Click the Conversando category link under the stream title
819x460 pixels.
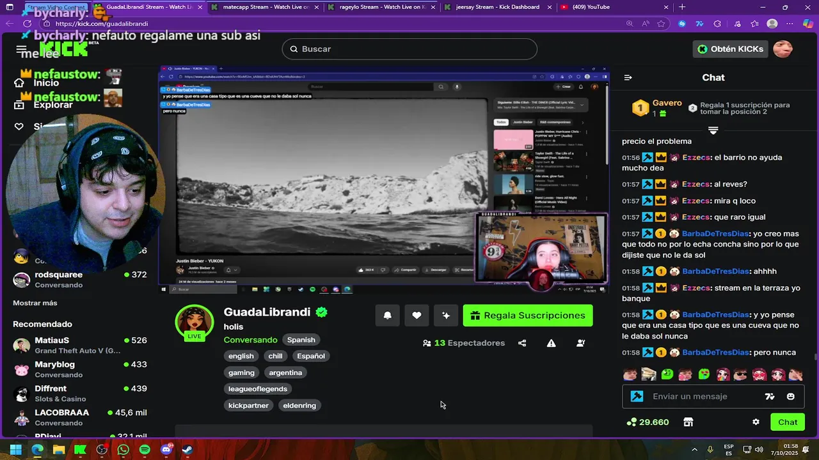250,340
